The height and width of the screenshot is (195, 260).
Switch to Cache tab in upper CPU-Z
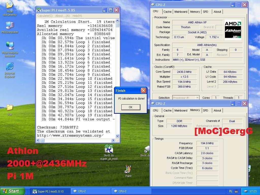coord(168,12)
